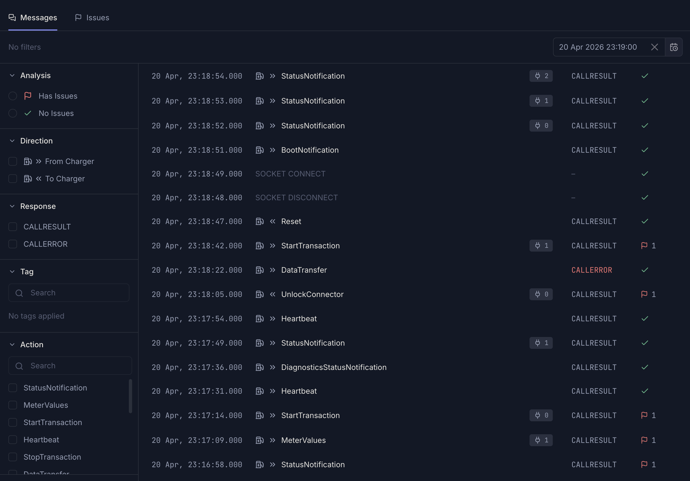Check the StopTransaction action filter
This screenshot has width=690, height=481.
[13, 457]
